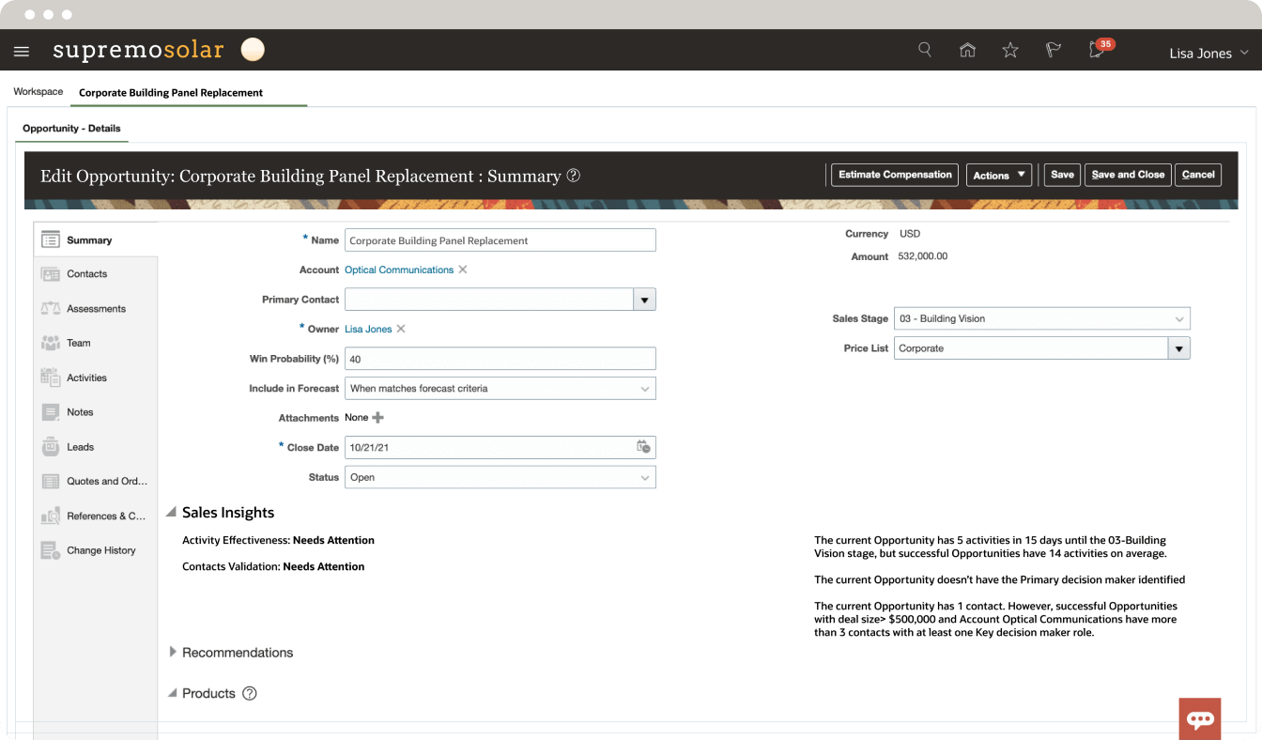
Task: Open the Optical Communications account link
Action: pos(399,270)
